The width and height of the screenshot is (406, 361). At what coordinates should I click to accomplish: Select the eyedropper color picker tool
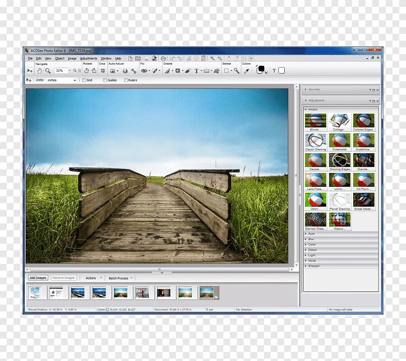(246, 71)
